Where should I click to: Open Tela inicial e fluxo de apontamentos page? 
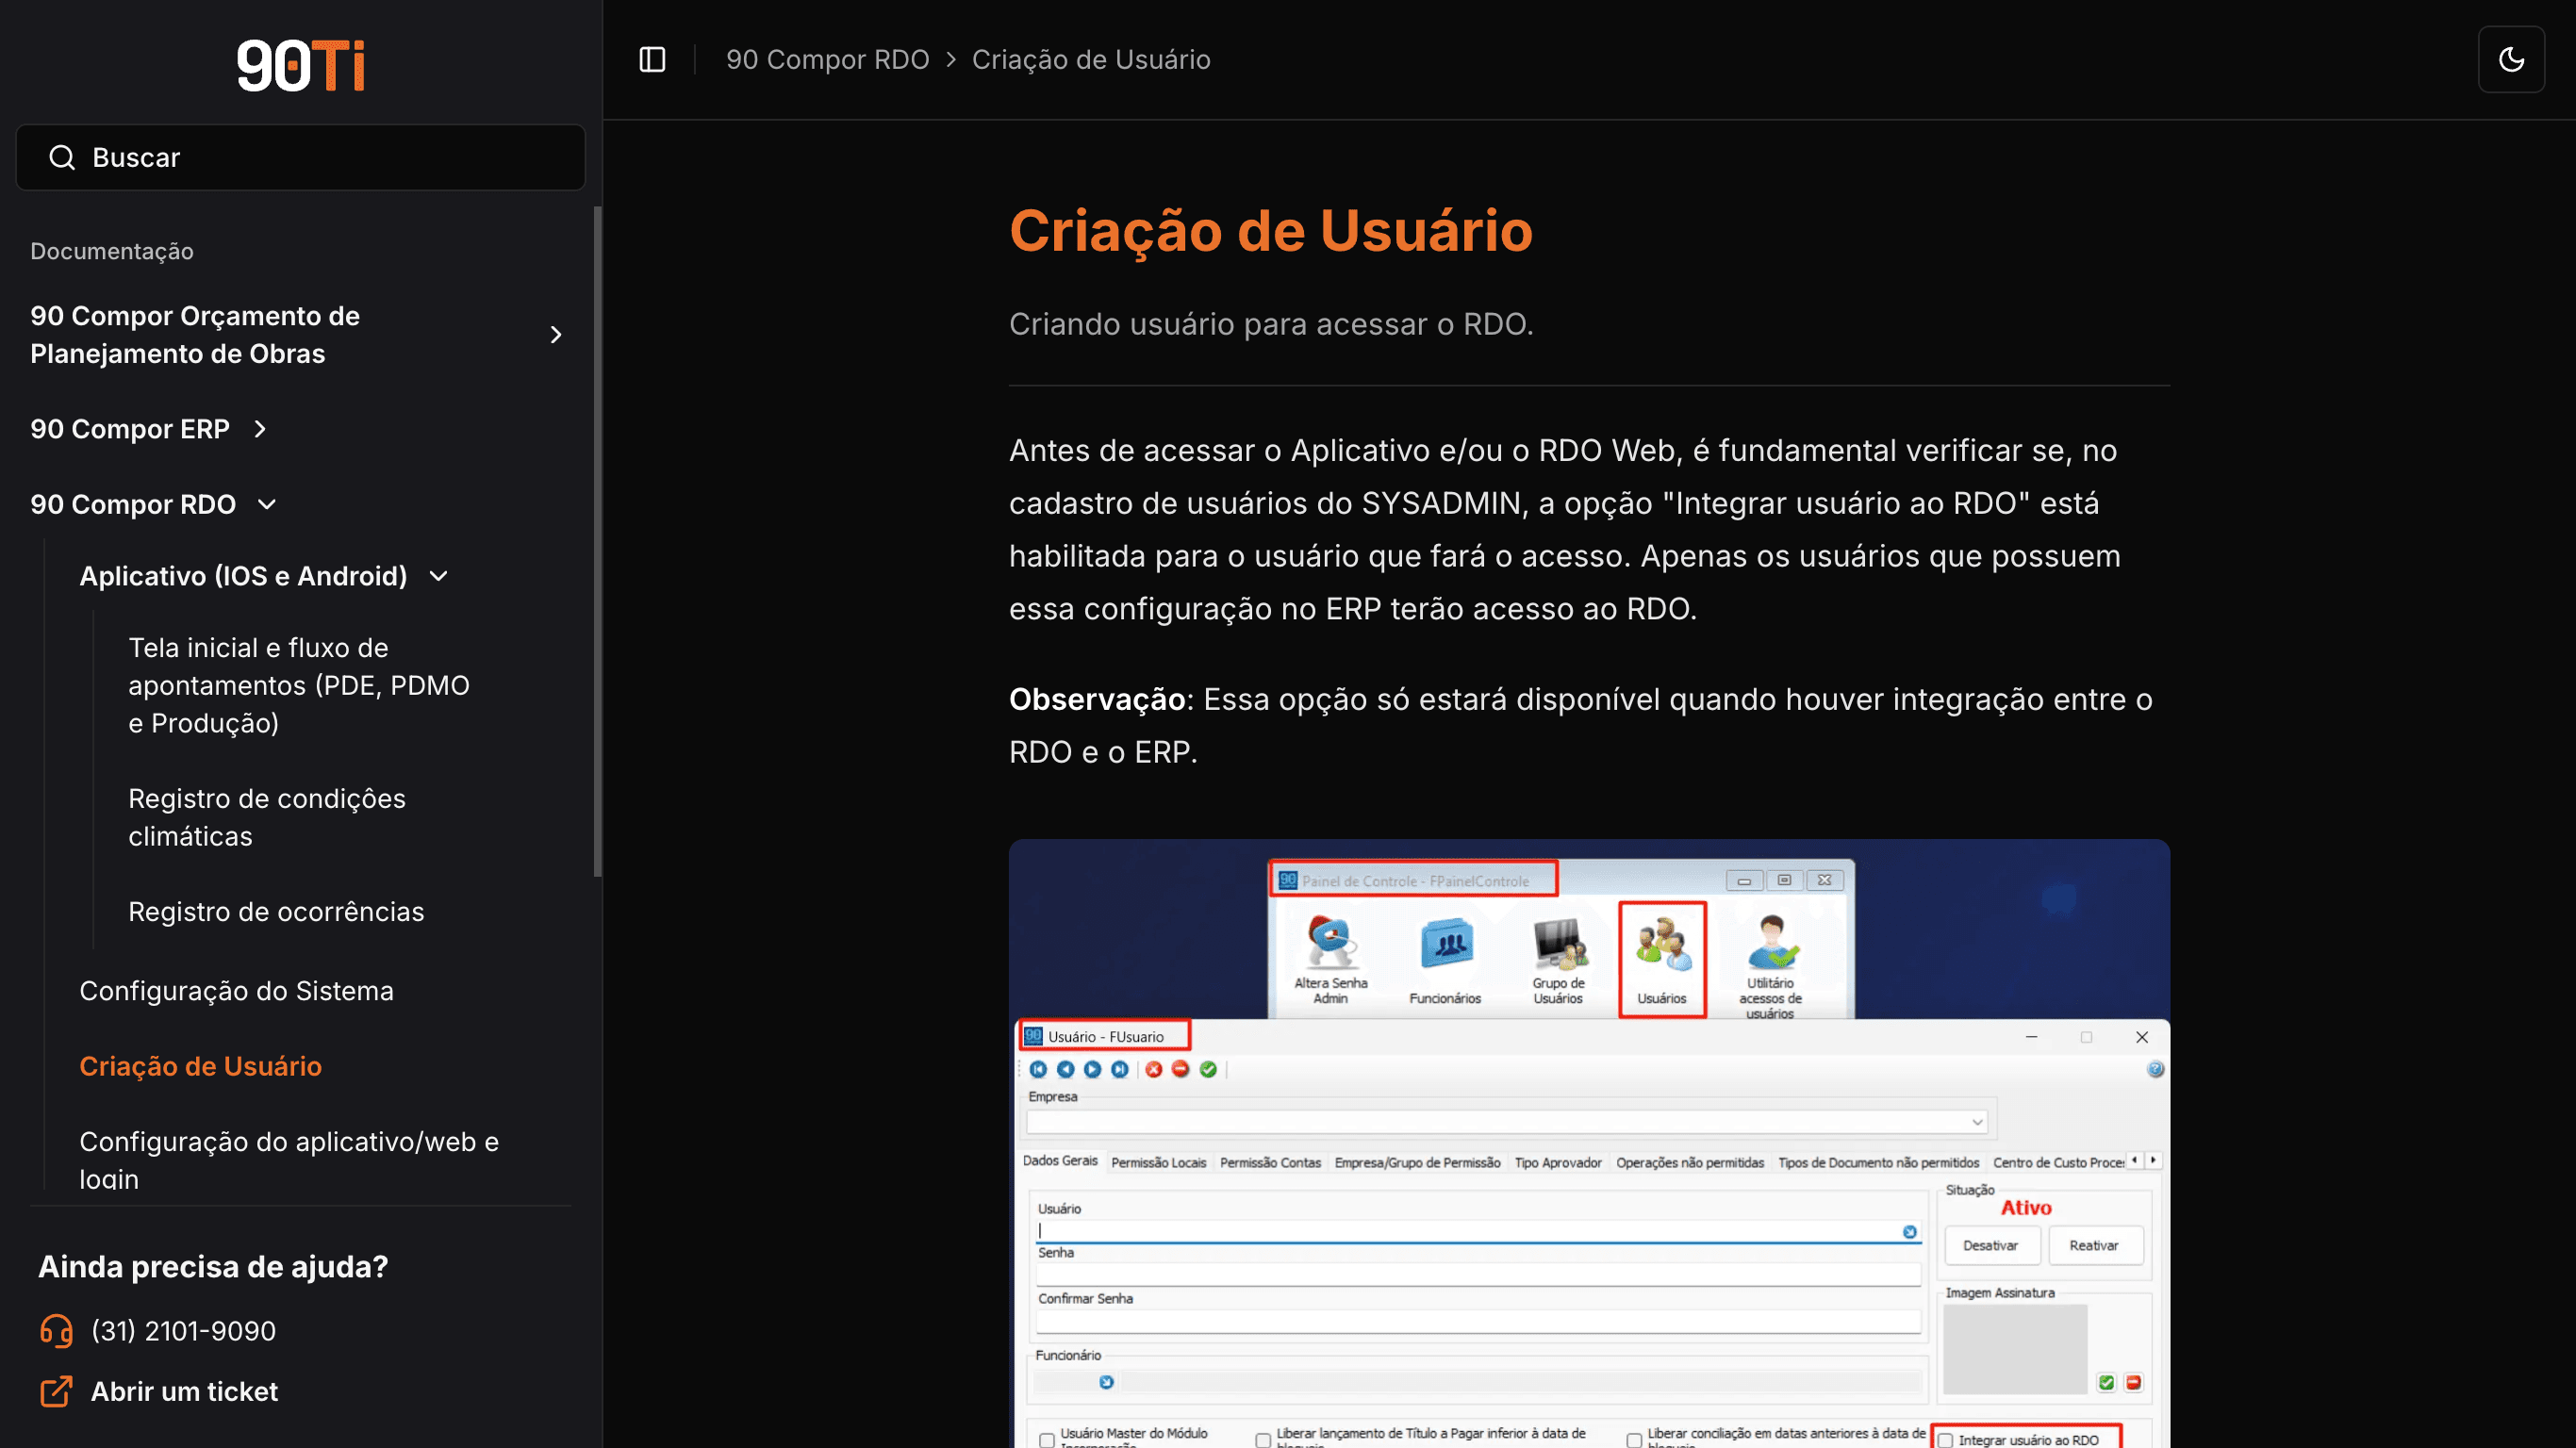click(x=299, y=685)
